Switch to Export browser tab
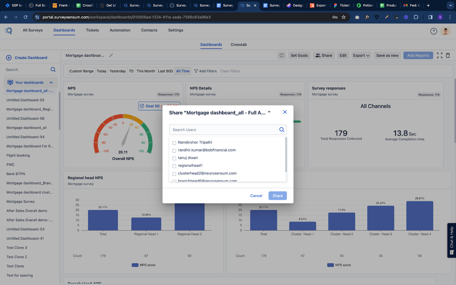The image size is (456, 285). click(318, 5)
